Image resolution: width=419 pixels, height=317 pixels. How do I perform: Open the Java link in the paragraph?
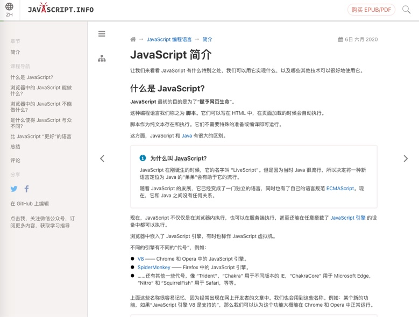187,135
